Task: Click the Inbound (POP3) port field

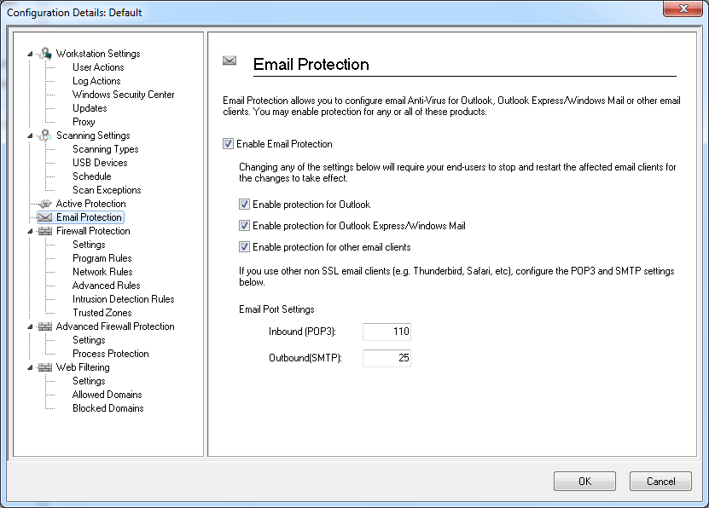Action: coord(386,331)
